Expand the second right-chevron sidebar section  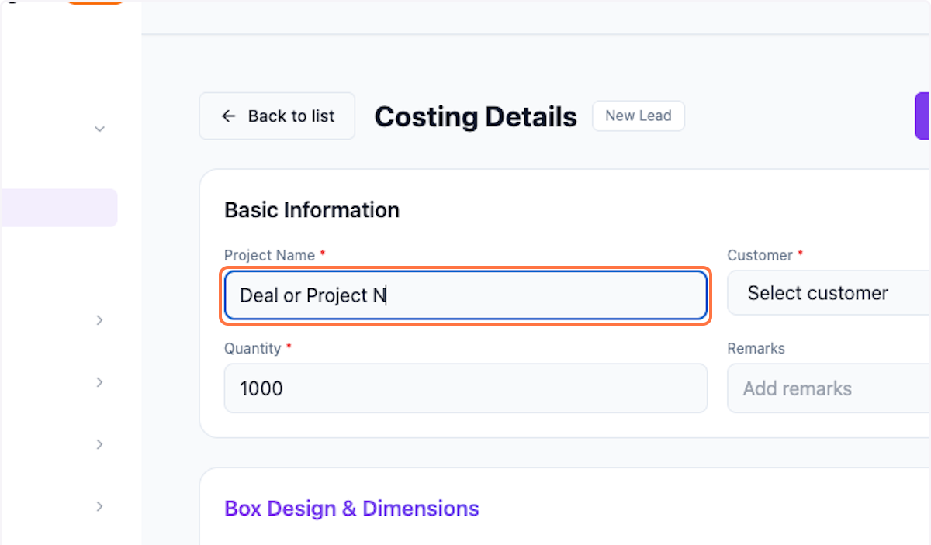coord(99,381)
